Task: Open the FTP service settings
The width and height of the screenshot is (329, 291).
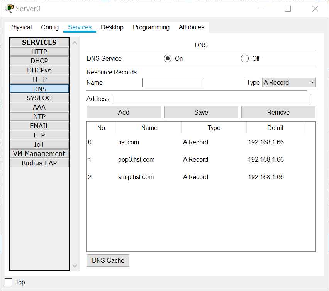Action: 39,135
